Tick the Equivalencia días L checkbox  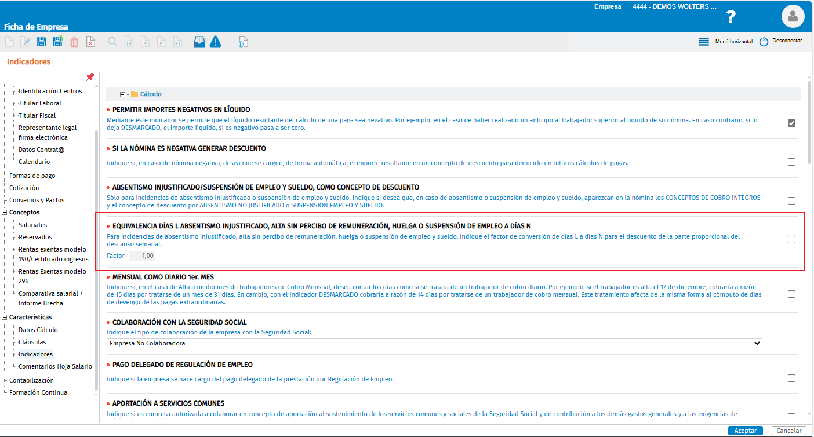tap(791, 239)
